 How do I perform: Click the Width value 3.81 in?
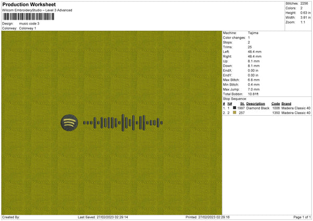click(x=305, y=18)
